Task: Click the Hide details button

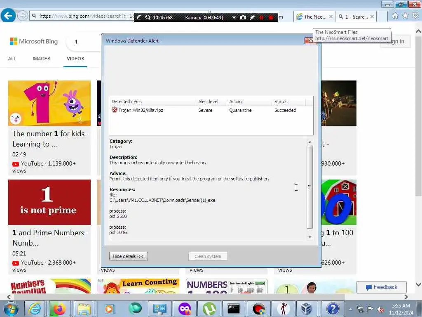Action: pyautogui.click(x=129, y=256)
